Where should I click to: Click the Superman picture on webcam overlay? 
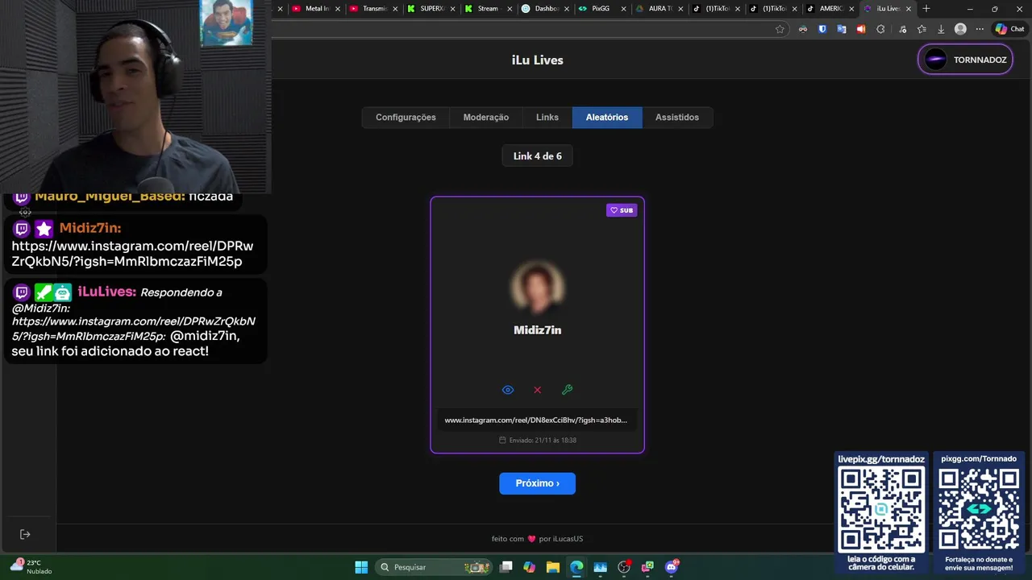click(x=227, y=23)
